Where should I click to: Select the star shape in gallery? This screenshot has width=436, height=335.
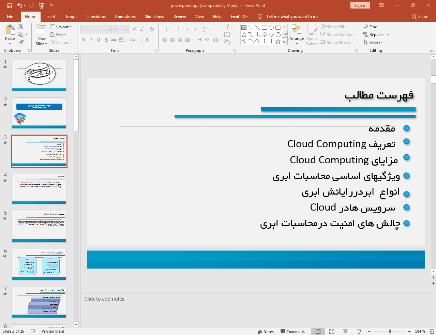(278, 41)
